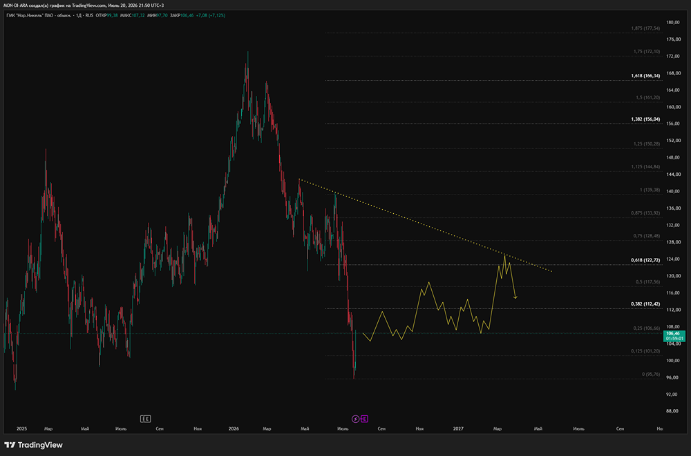691x456 pixels.
Task: Click the TradingView logo
Action: pyautogui.click(x=33, y=445)
